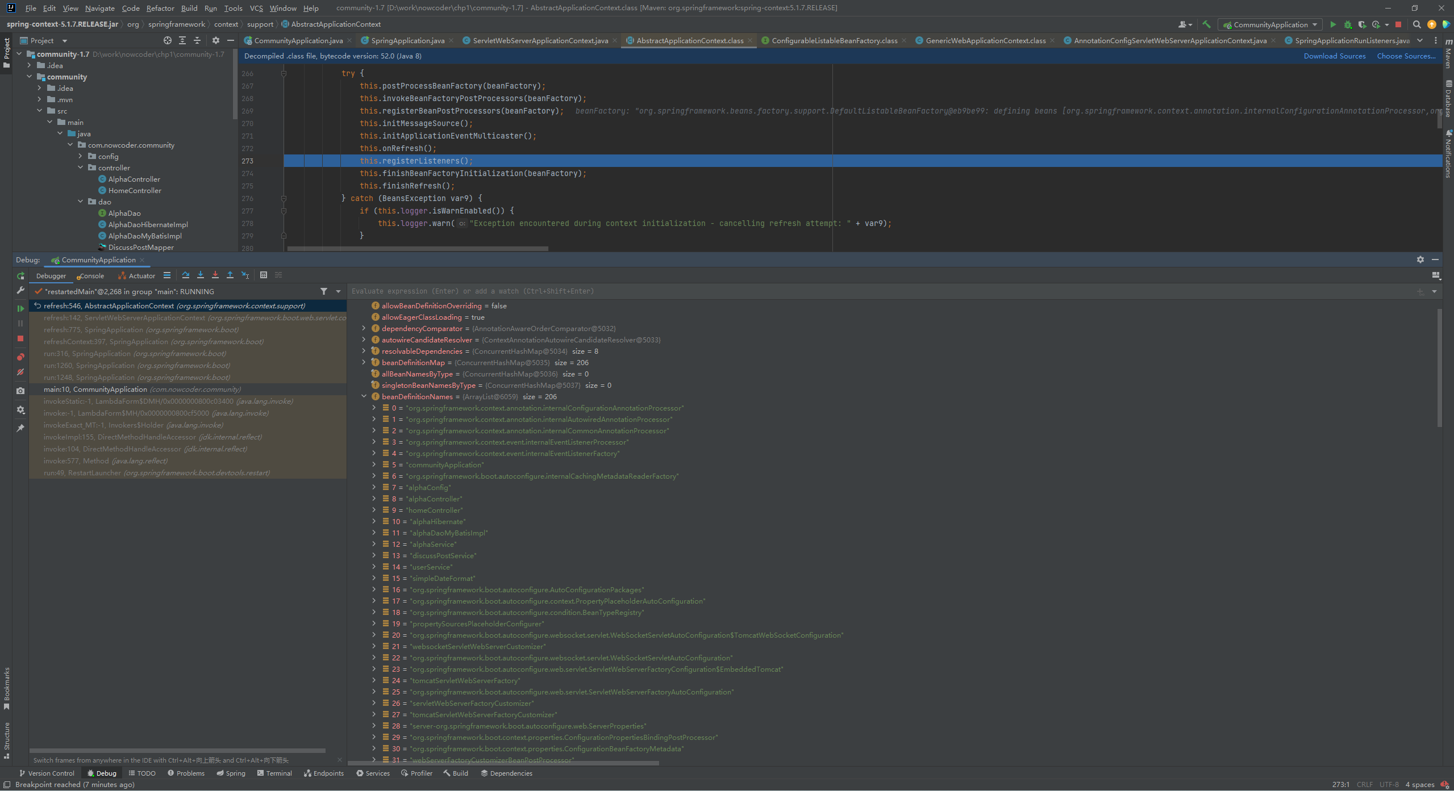Switch to the Console debug tab
Screen dimensions: 1454x791
coord(91,276)
